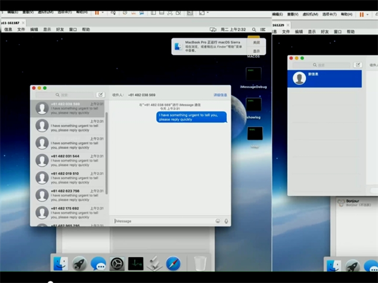Open the emoji picker in message field
The image size is (378, 283).
click(x=218, y=221)
